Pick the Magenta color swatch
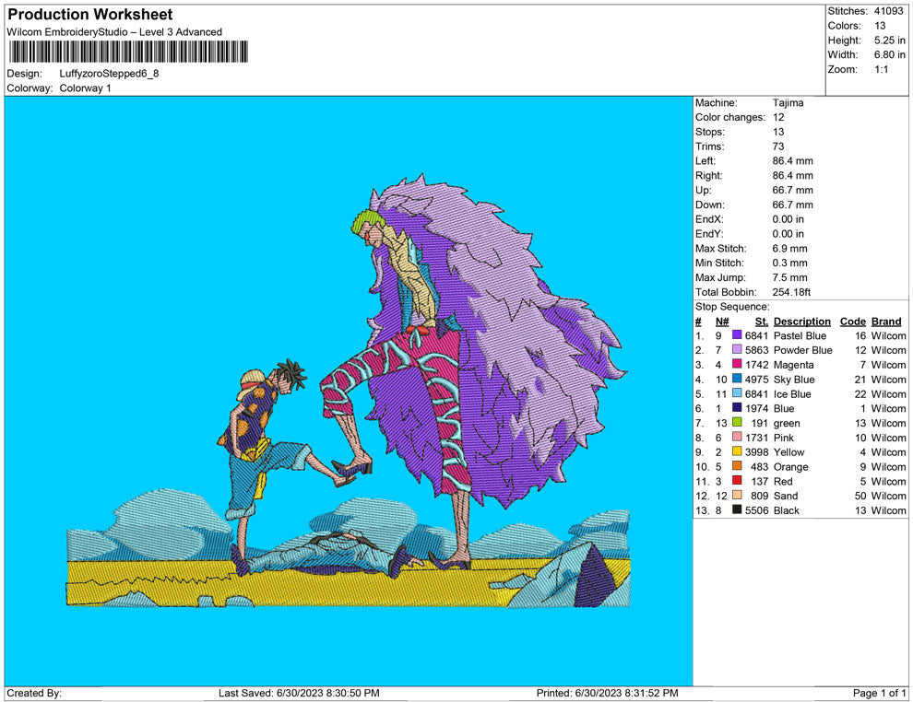This screenshot has width=913, height=702. [737, 366]
